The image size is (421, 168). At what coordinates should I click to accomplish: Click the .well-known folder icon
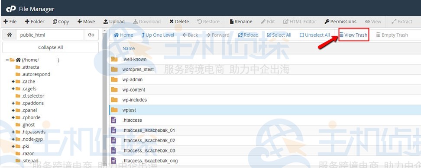point(114,59)
